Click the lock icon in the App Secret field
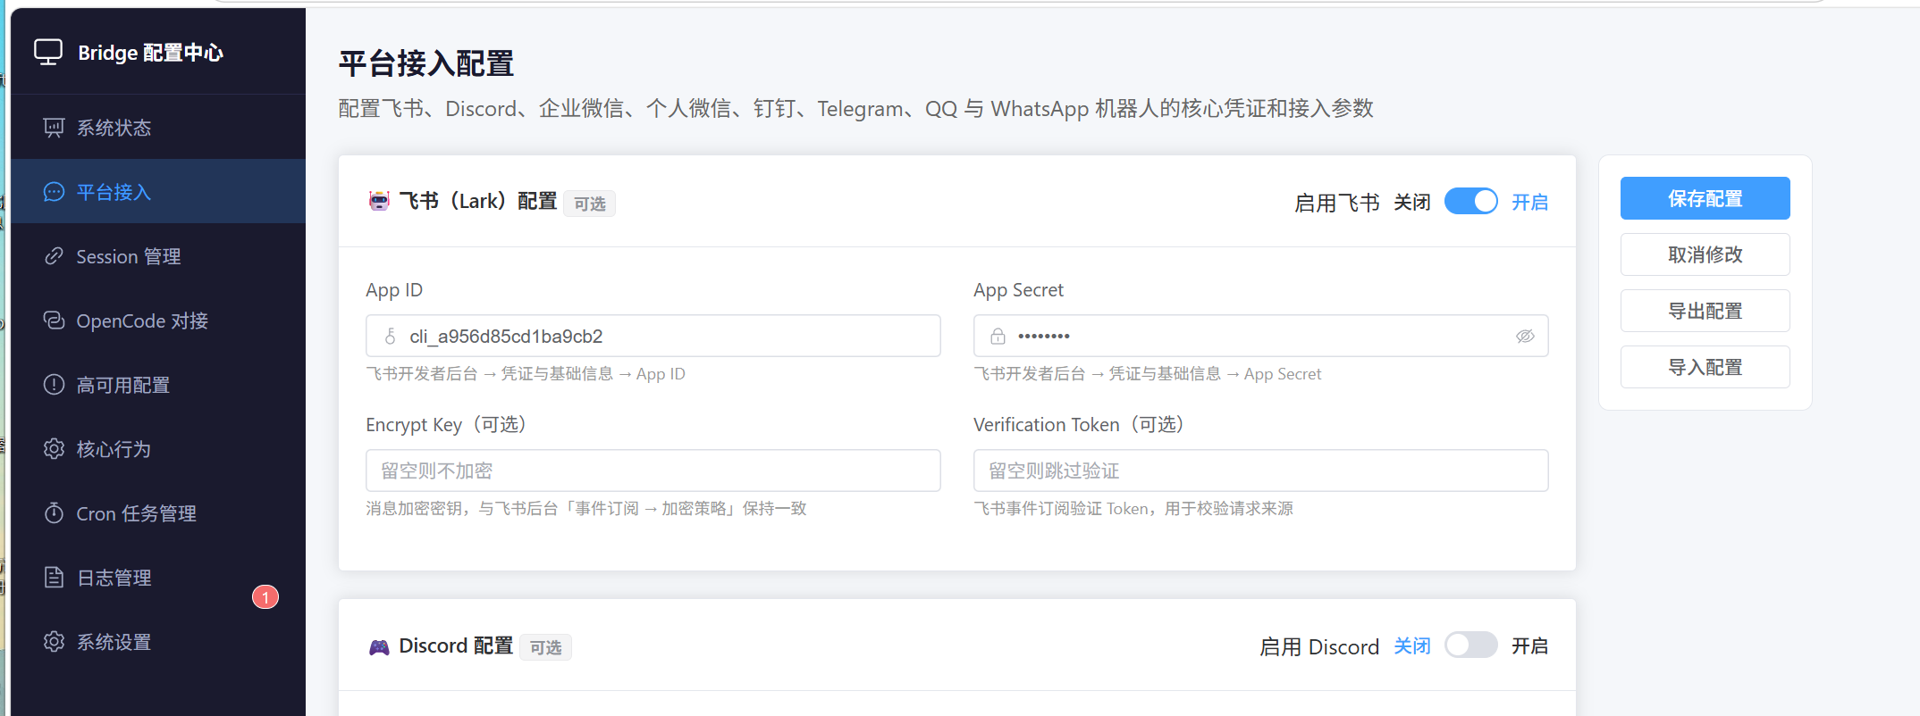 click(x=998, y=337)
